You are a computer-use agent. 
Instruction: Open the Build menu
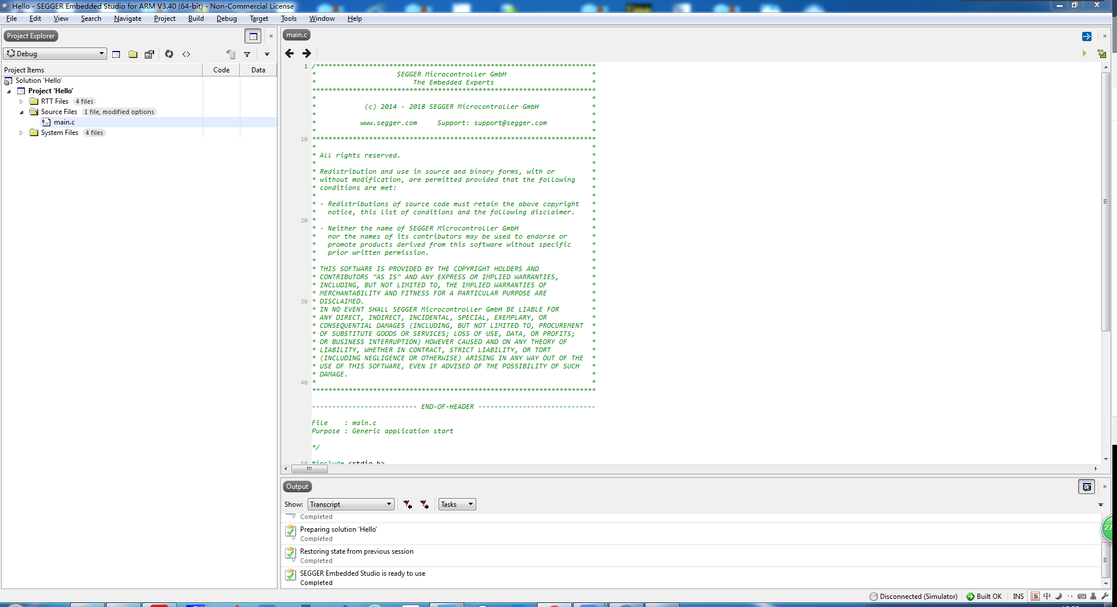[196, 19]
